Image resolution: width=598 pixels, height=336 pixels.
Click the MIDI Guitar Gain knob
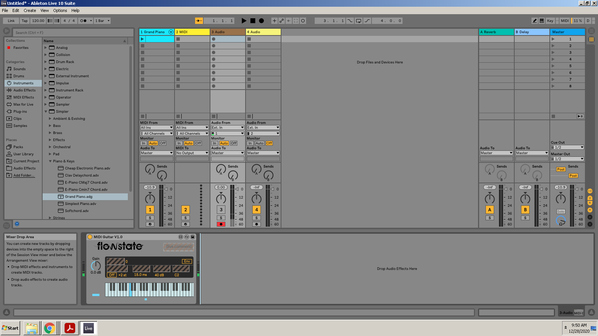click(96, 265)
